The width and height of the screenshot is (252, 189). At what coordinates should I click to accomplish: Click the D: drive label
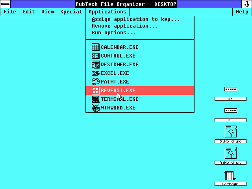pos(230,99)
